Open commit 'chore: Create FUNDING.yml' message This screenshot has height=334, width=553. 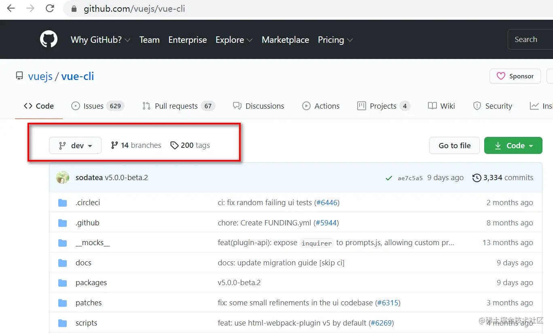click(x=265, y=223)
